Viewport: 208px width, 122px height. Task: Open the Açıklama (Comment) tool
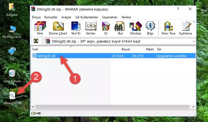click(185, 28)
